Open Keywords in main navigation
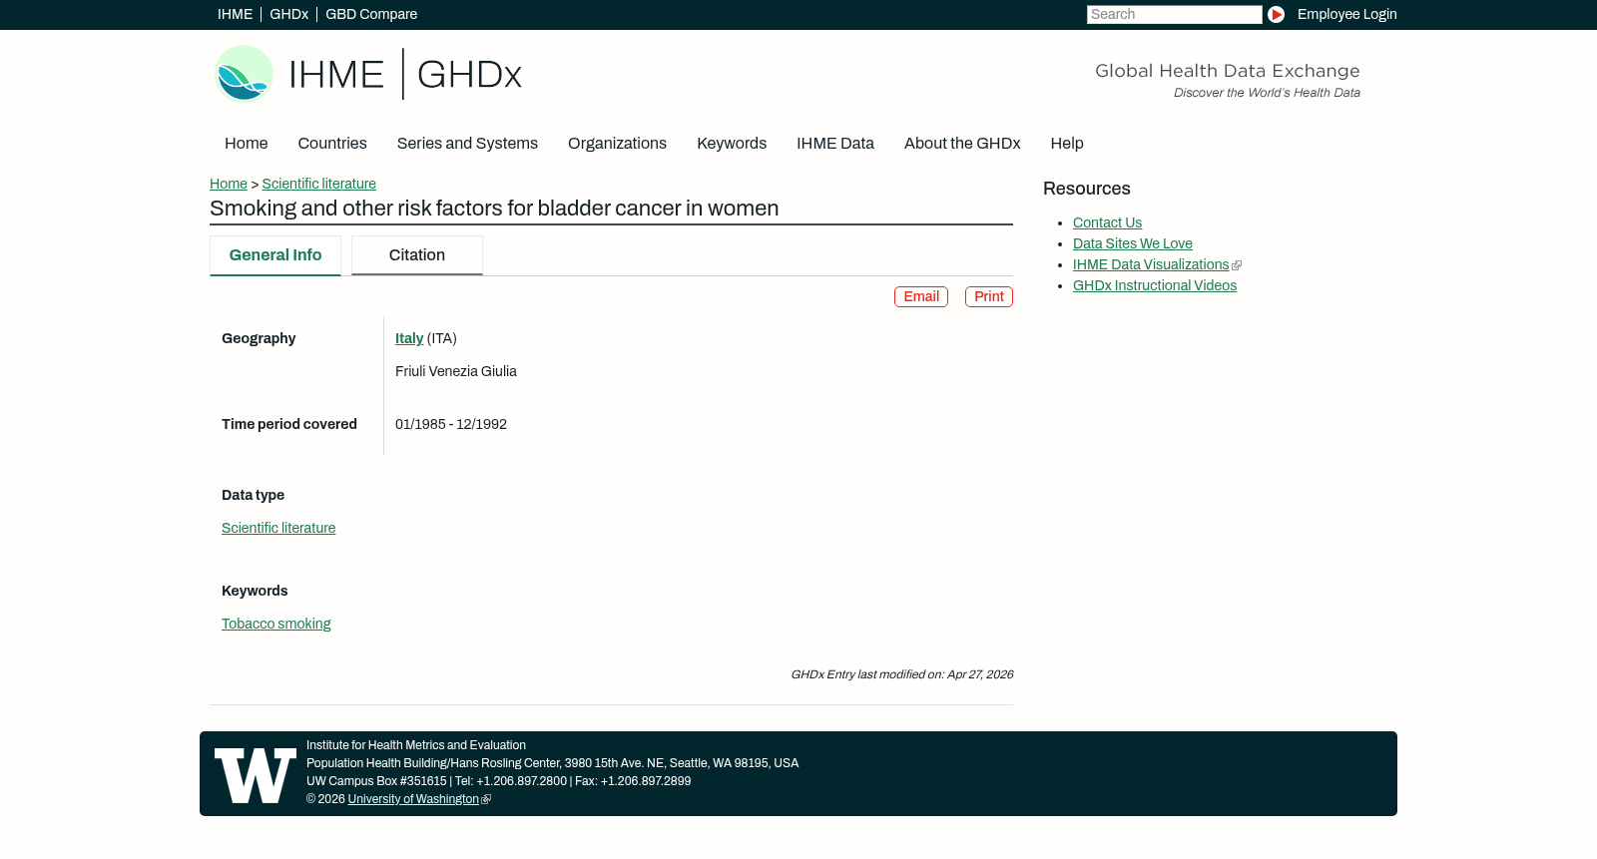Viewport: 1597px width, 859px height. pyautogui.click(x=732, y=144)
